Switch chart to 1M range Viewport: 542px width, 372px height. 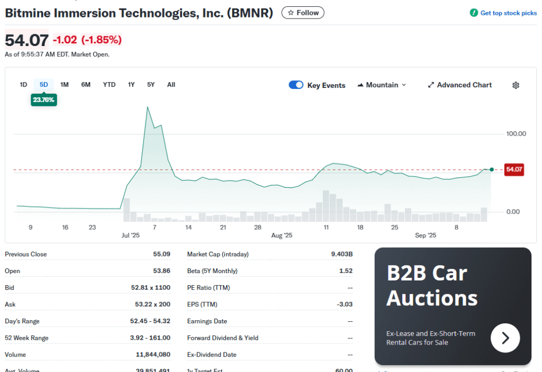pyautogui.click(x=64, y=85)
